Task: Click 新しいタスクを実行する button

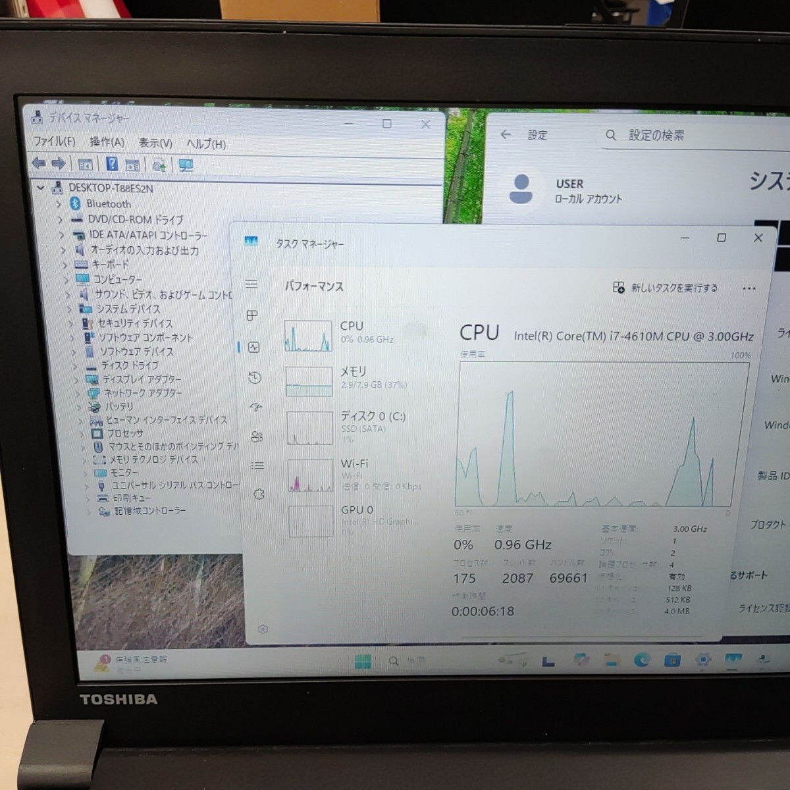Action: [665, 288]
